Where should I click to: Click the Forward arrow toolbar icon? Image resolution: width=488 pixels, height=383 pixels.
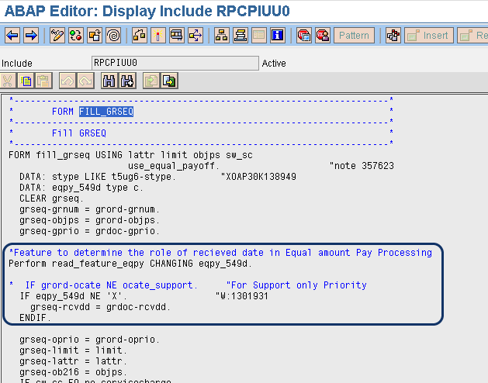pyautogui.click(x=30, y=36)
